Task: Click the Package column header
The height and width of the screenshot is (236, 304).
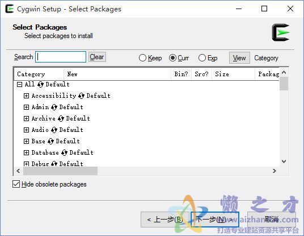Action: pyautogui.click(x=267, y=74)
